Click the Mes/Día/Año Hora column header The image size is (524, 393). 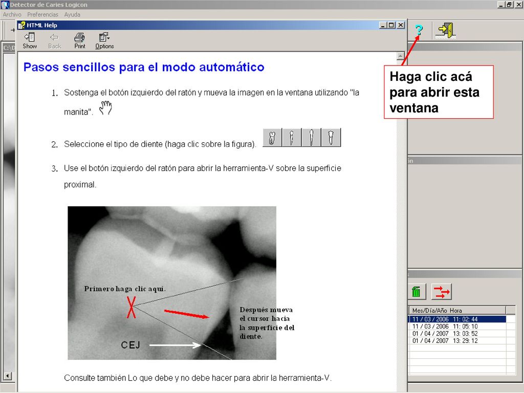click(x=457, y=310)
